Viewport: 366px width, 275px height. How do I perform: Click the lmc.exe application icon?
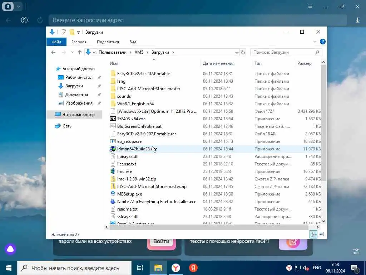pyautogui.click(x=113, y=172)
